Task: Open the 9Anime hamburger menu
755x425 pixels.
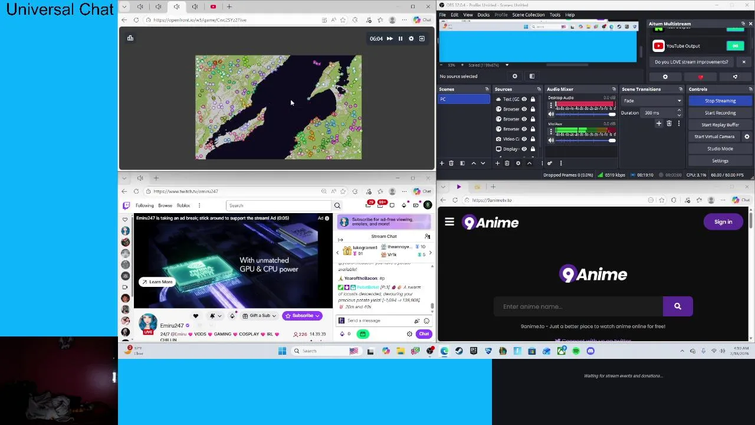Action: click(x=449, y=223)
